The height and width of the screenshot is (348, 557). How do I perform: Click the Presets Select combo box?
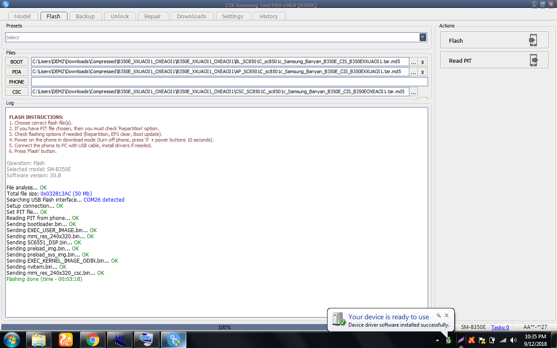tap(216, 37)
